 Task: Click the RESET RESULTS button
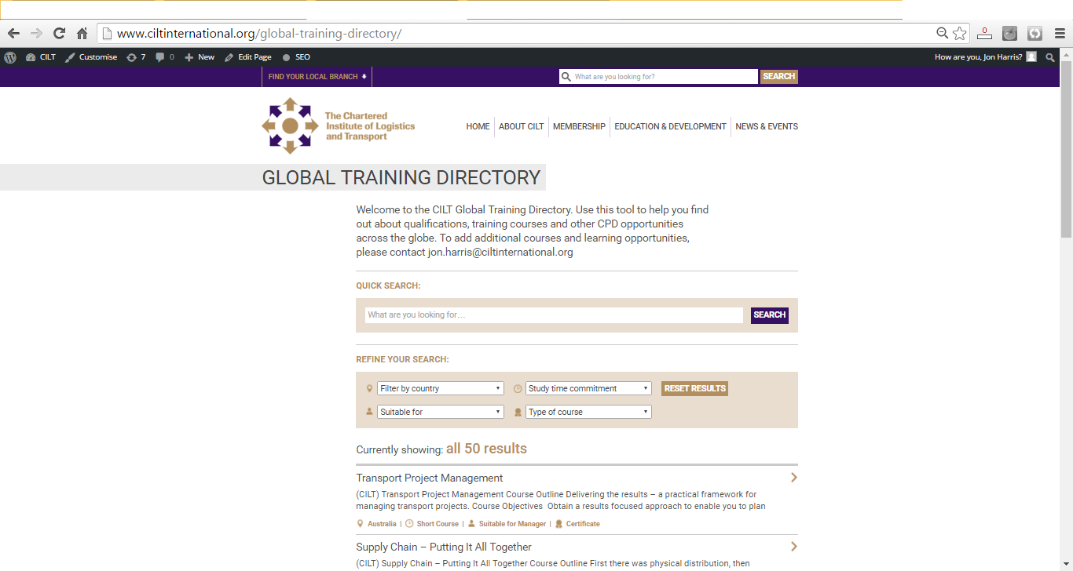coord(694,388)
